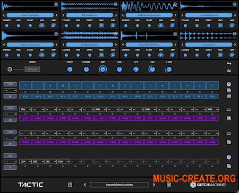Click the number 1 badge on the first waveform
This screenshot has height=193, width=239.
(56, 4)
